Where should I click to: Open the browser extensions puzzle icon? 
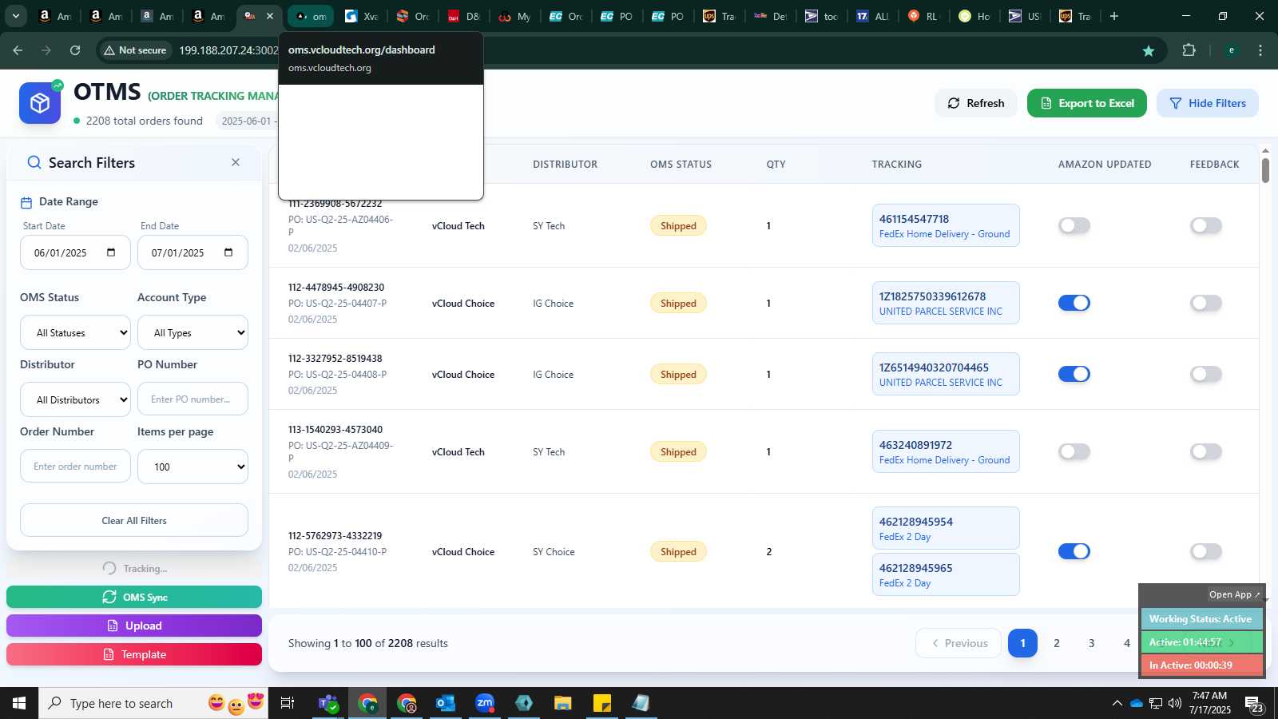point(1189,50)
